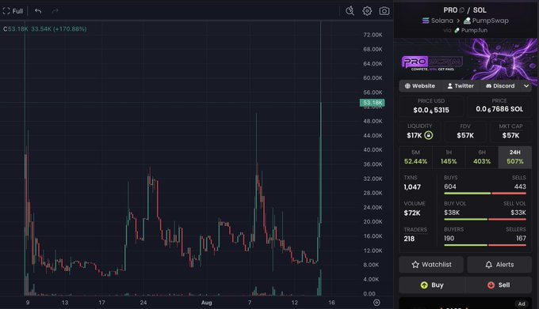The height and width of the screenshot is (309, 539).
Task: Click the Ad badge label
Action: [522, 303]
